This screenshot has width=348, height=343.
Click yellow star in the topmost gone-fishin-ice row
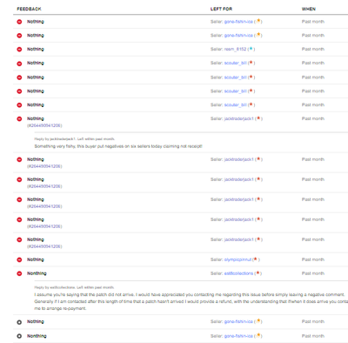point(258,21)
